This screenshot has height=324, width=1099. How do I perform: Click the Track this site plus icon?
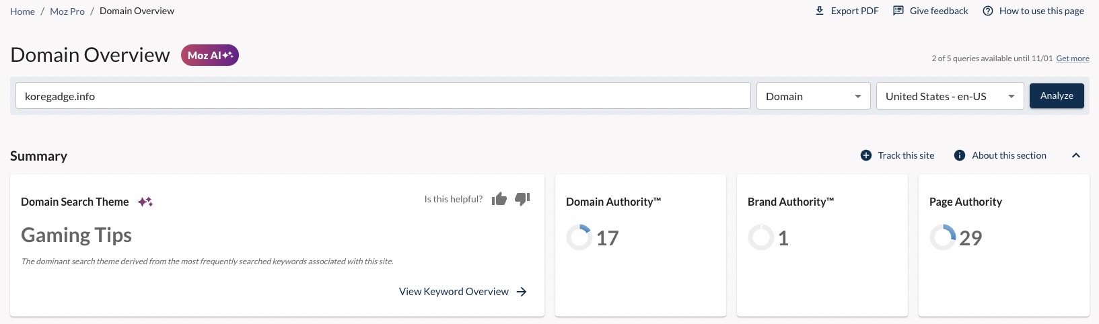pyautogui.click(x=866, y=155)
